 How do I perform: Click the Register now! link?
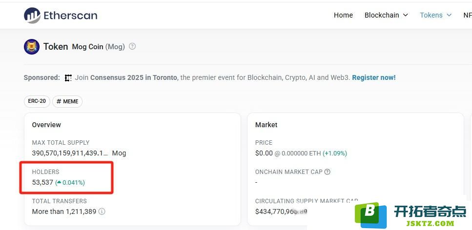coord(374,77)
